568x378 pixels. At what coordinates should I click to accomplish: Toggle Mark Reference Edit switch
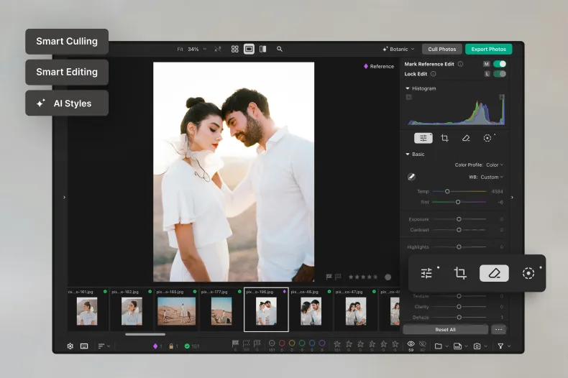[500, 64]
